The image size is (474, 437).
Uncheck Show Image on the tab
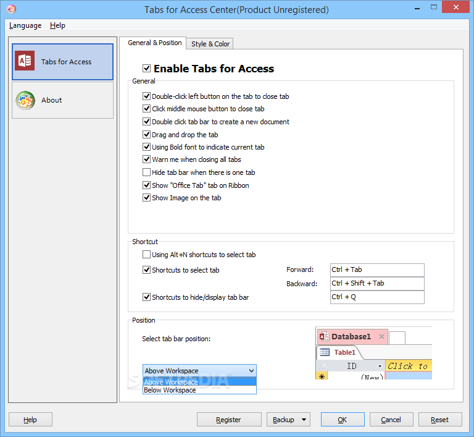tap(147, 198)
